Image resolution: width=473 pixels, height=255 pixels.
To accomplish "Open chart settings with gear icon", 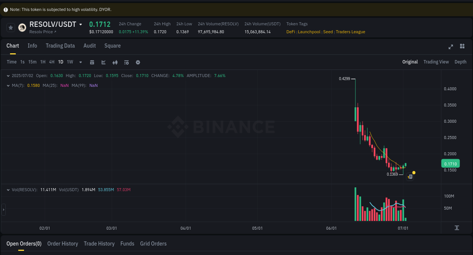I will pyautogui.click(x=138, y=62).
